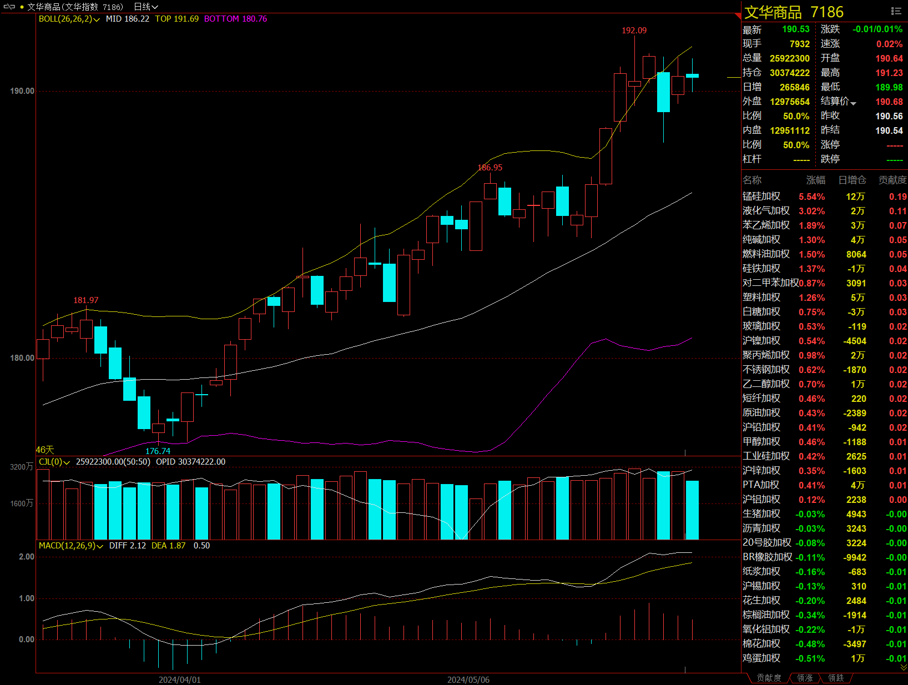Open the 日线 period dropdown
The width and height of the screenshot is (908, 685).
[x=146, y=7]
